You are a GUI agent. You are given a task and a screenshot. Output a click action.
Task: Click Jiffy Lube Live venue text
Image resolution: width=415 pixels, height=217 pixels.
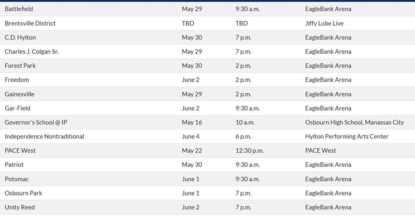324,23
